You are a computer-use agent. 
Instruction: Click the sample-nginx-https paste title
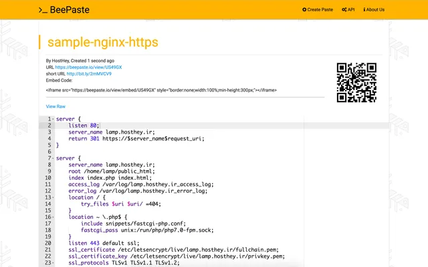point(103,42)
